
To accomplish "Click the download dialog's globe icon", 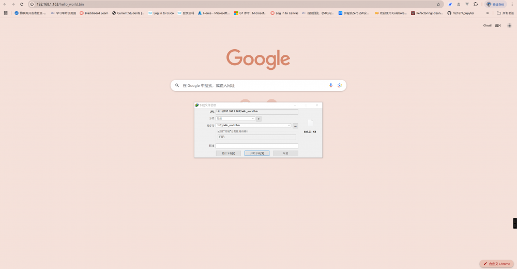I will (x=196, y=105).
